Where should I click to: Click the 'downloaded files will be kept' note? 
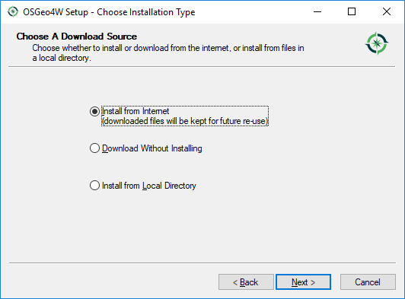[185, 121]
